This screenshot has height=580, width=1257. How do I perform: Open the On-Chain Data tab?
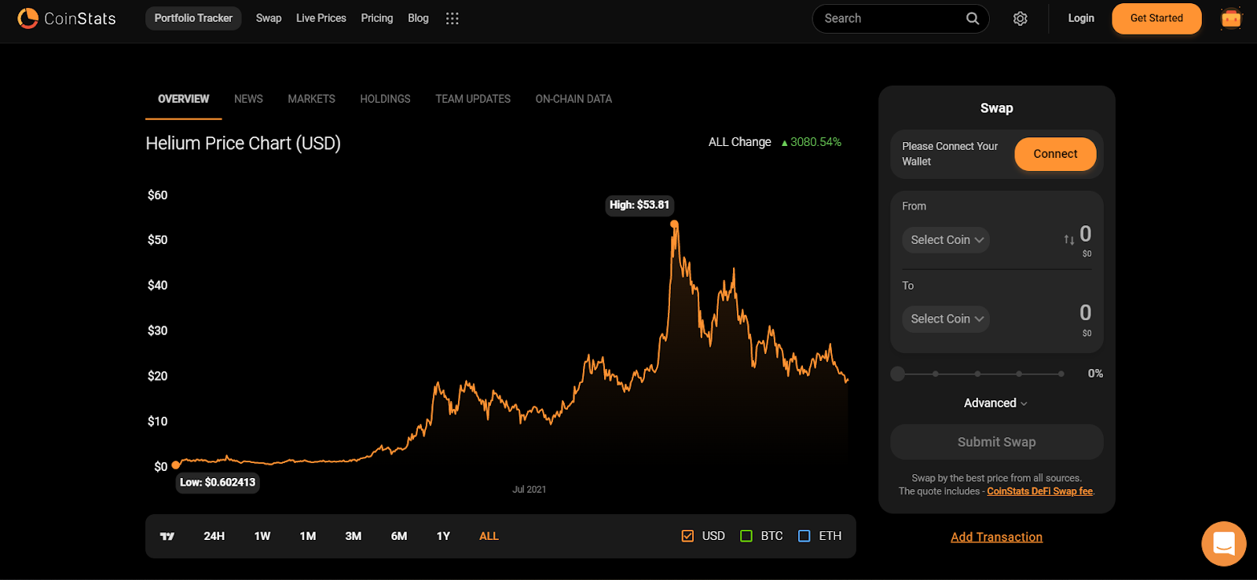point(574,99)
